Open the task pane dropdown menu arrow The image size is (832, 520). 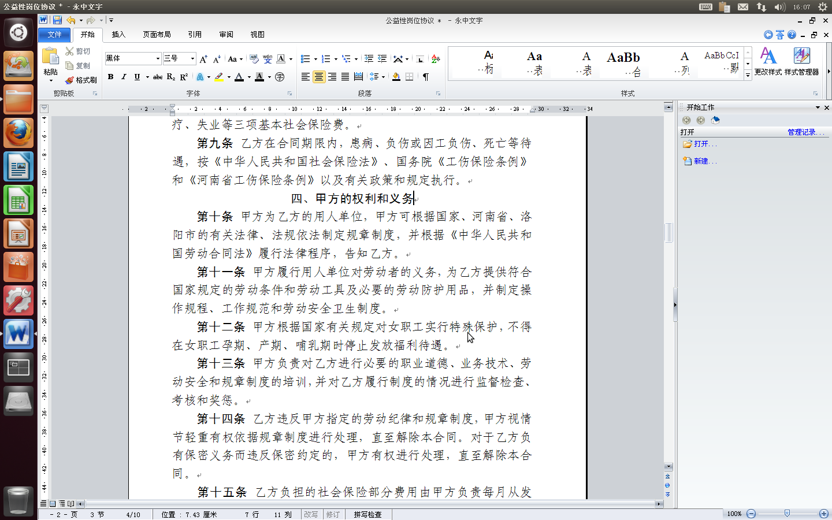[818, 107]
